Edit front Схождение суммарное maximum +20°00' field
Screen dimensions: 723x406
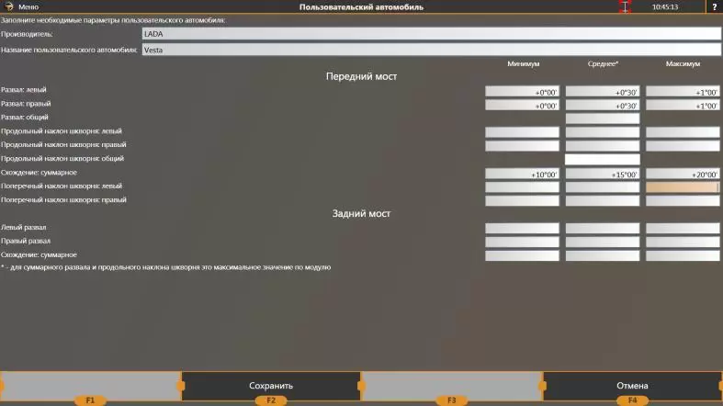pyautogui.click(x=683, y=174)
